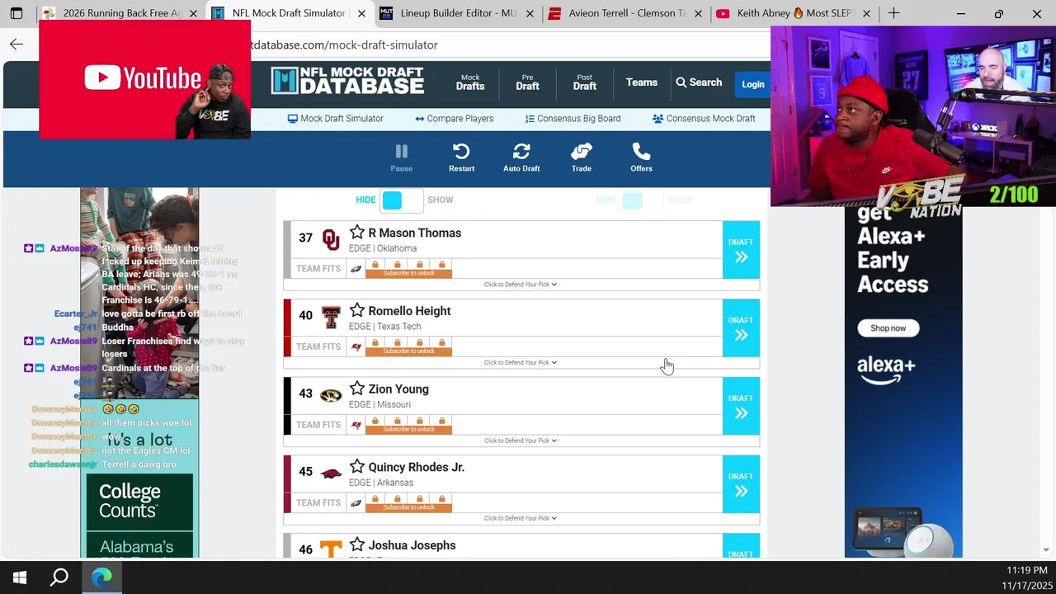
Task: Pause the mock draft simulation
Action: 401,158
